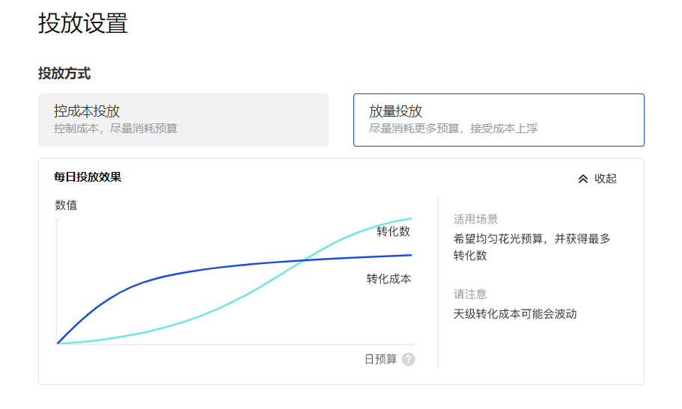The width and height of the screenshot is (682, 409).
Task: Select the 控成本投放 delivery option
Action: (x=183, y=120)
